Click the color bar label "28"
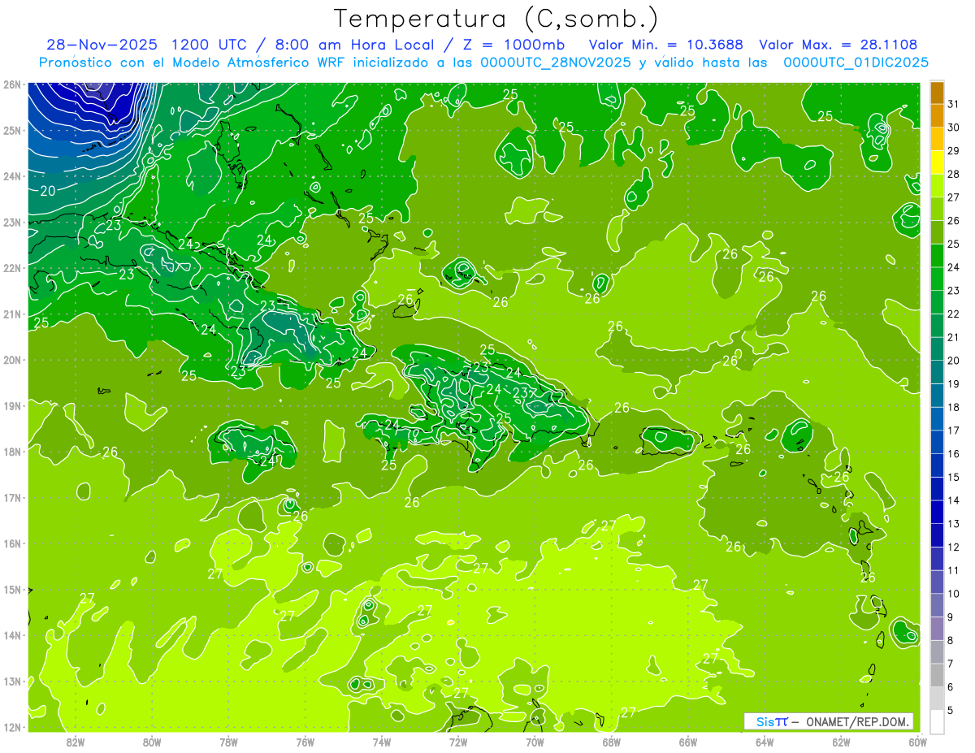 click(x=953, y=174)
